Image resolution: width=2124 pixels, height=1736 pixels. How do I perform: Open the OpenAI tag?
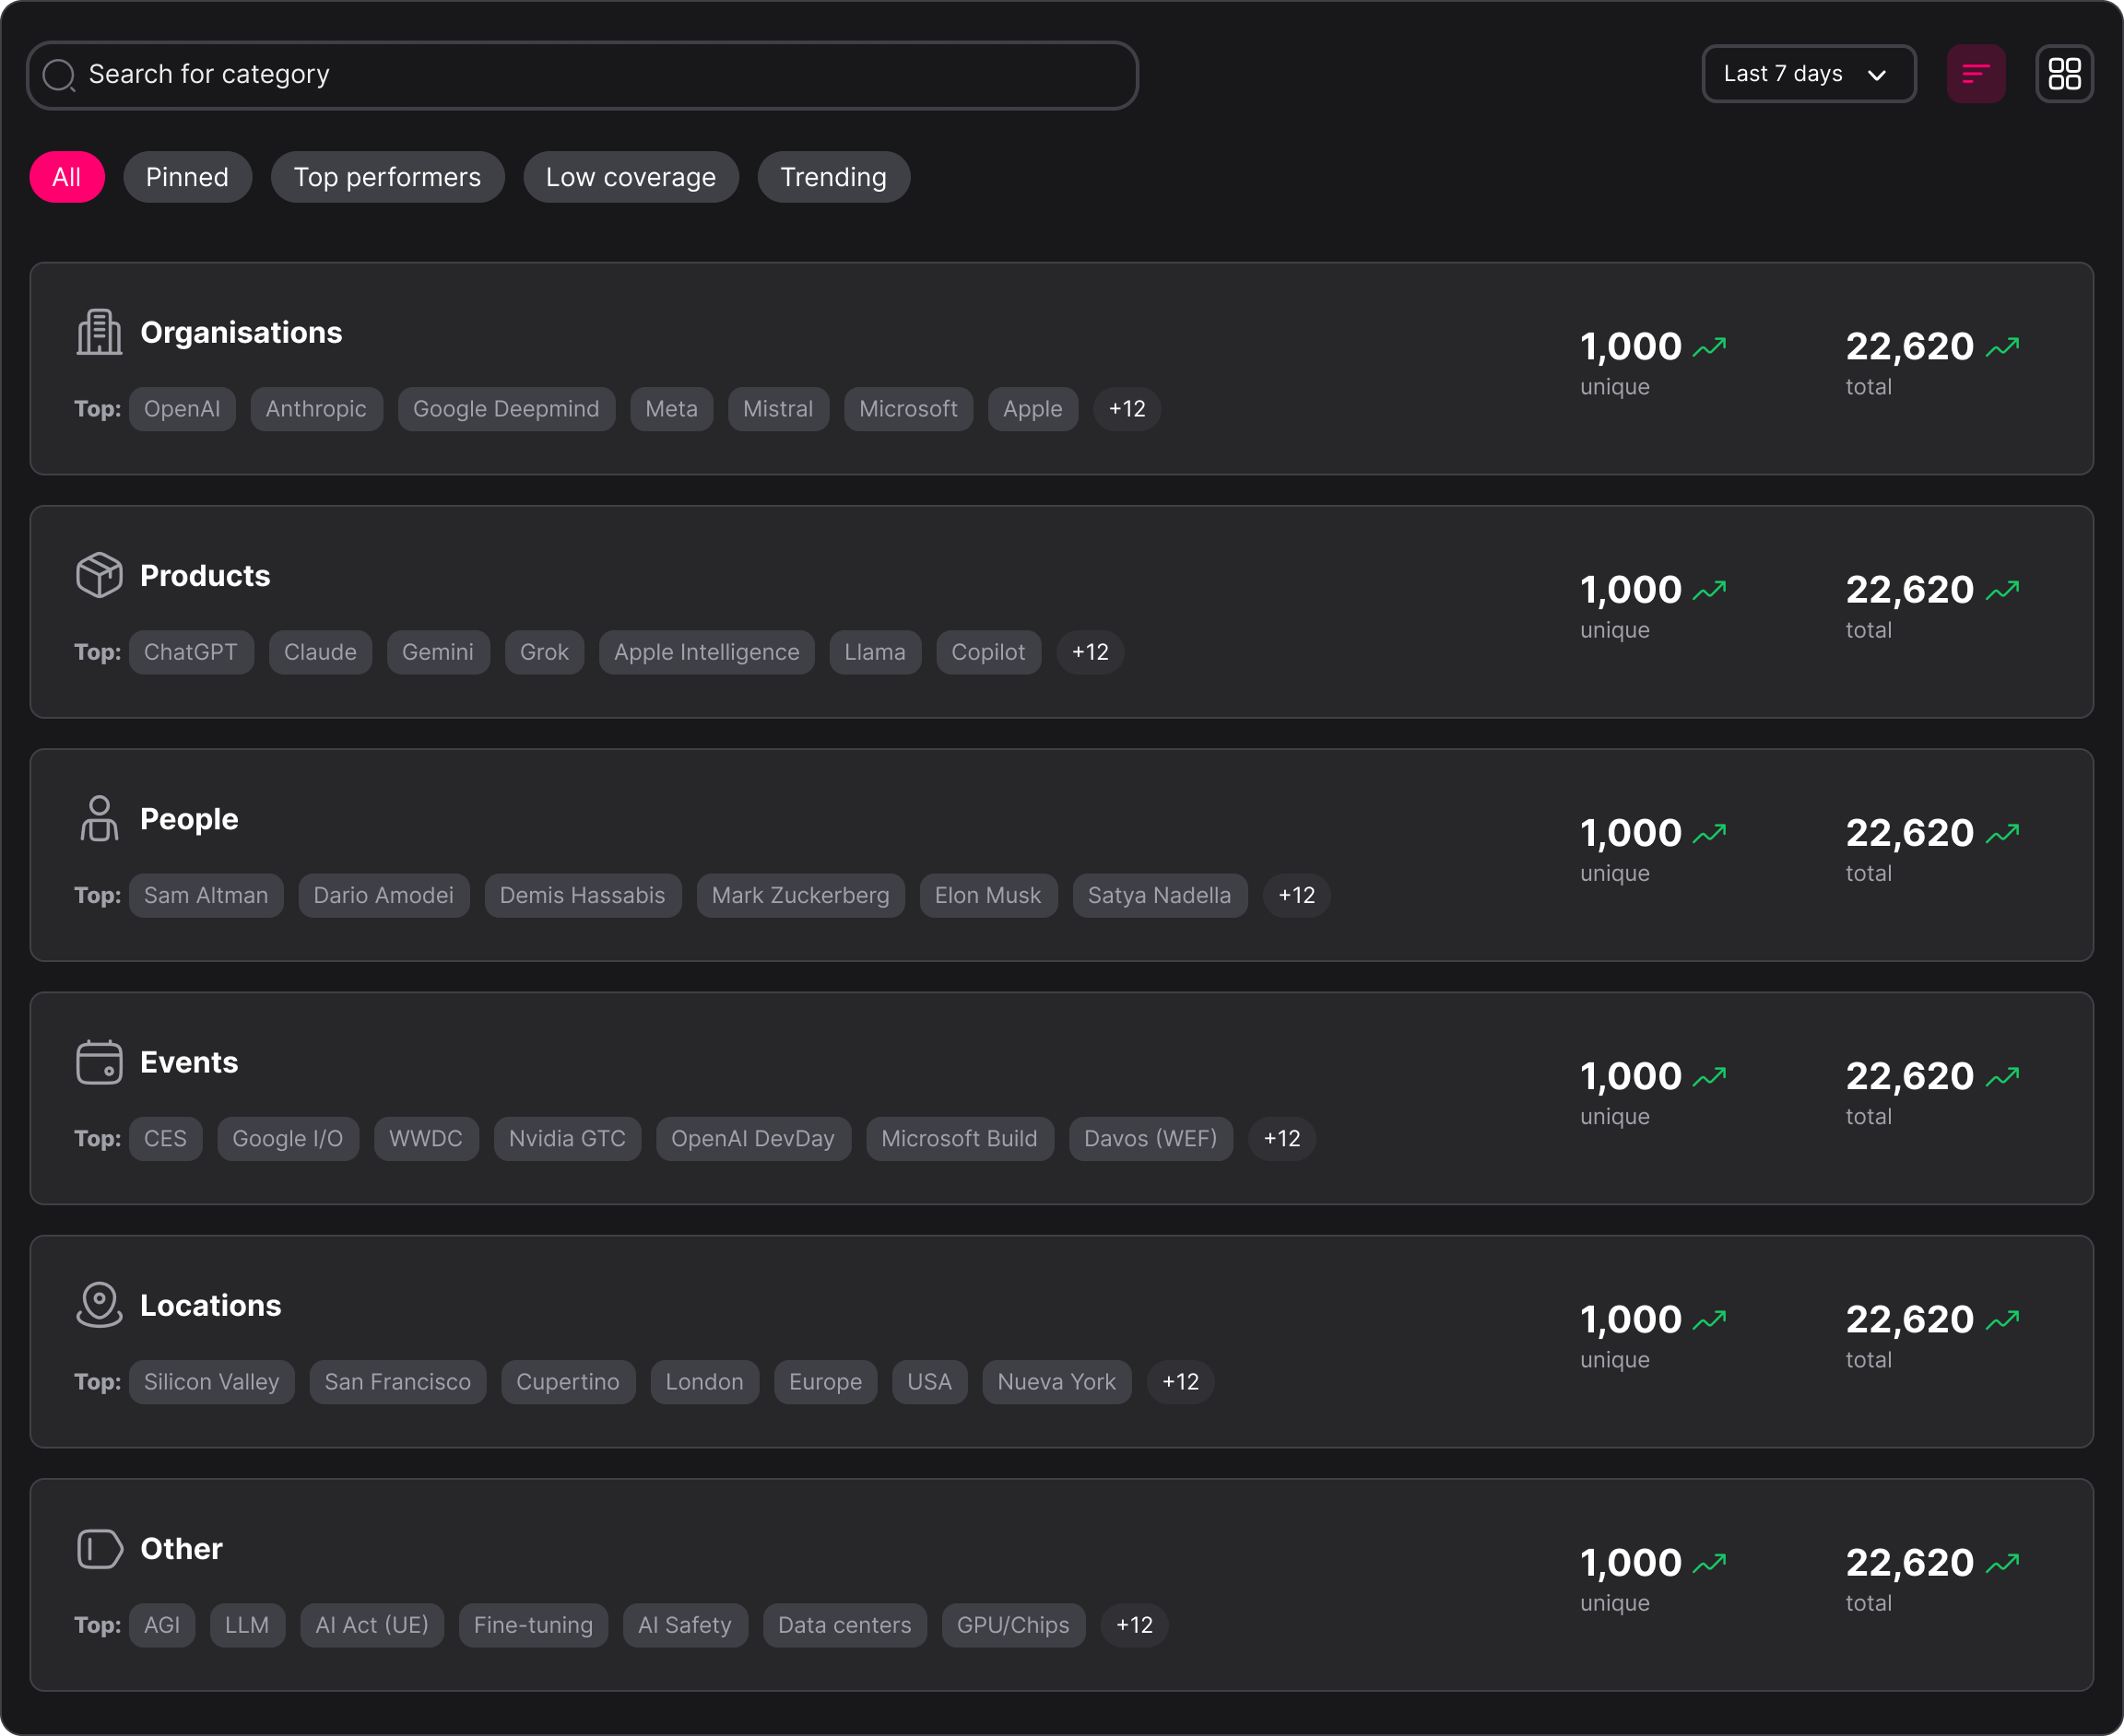[183, 409]
